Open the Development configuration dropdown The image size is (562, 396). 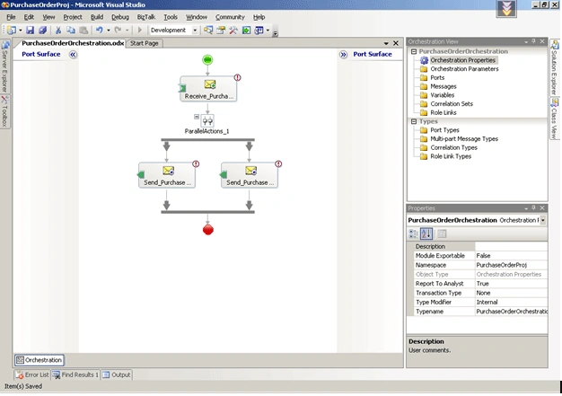click(195, 31)
